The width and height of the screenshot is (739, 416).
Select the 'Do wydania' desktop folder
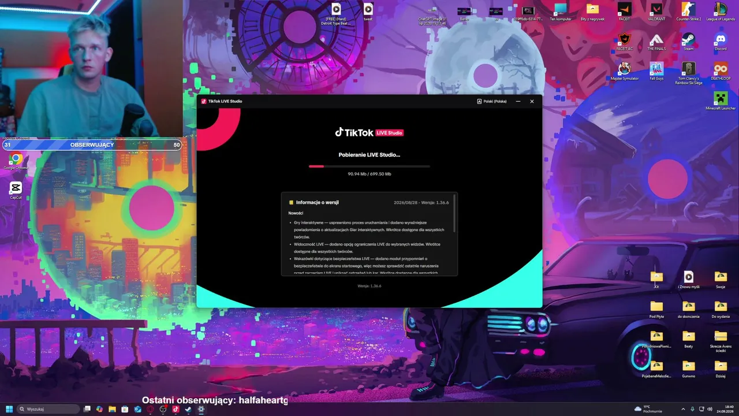point(721,309)
